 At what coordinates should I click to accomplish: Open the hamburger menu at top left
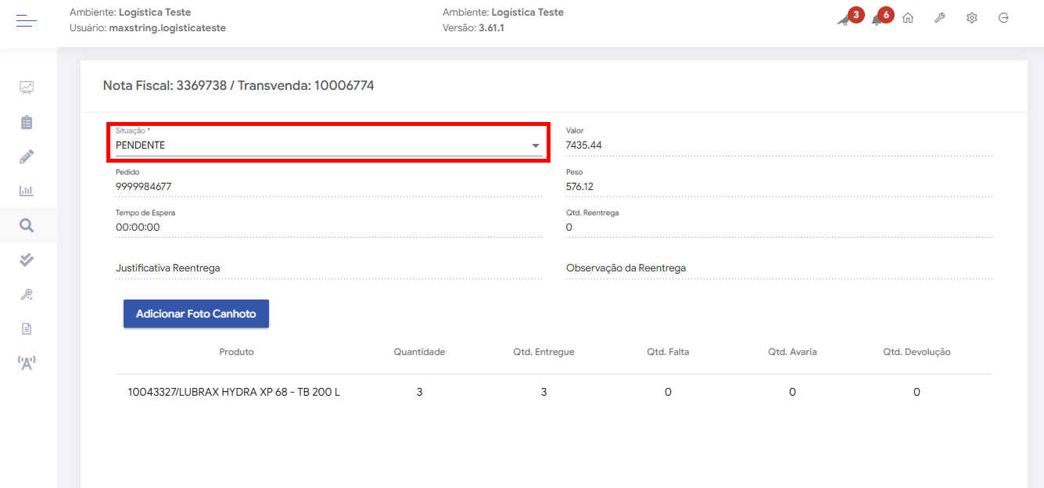tap(27, 21)
